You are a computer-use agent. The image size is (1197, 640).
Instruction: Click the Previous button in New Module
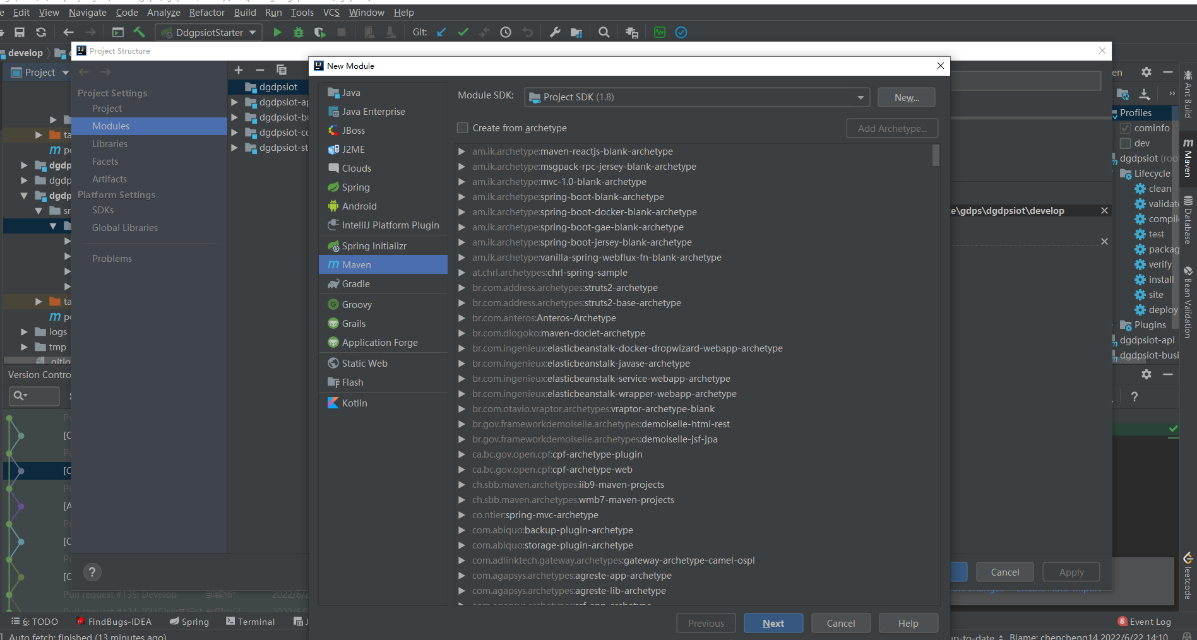pyautogui.click(x=706, y=624)
